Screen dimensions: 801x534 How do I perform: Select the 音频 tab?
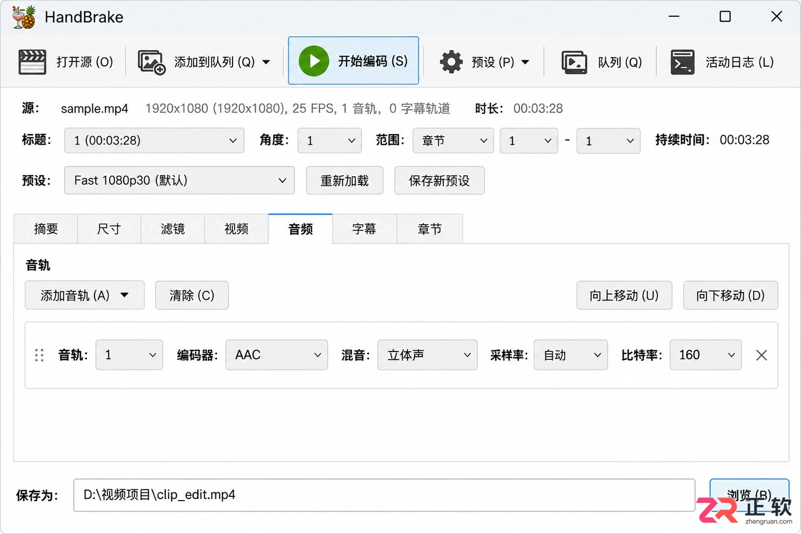click(x=300, y=229)
